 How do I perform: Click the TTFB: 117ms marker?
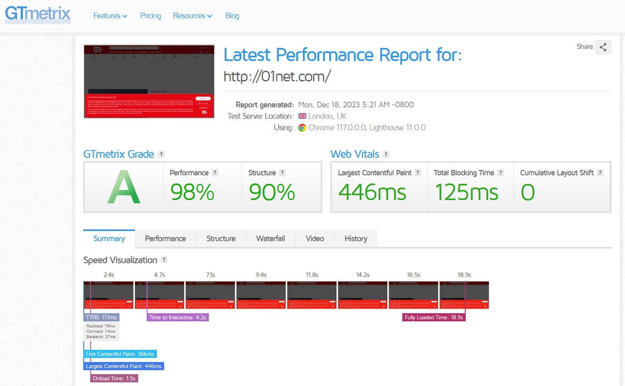point(101,317)
